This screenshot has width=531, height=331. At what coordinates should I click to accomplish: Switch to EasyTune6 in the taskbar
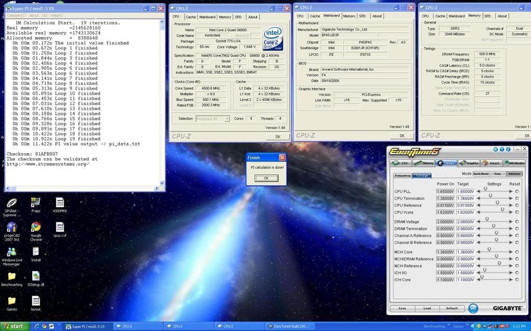tap(290, 326)
